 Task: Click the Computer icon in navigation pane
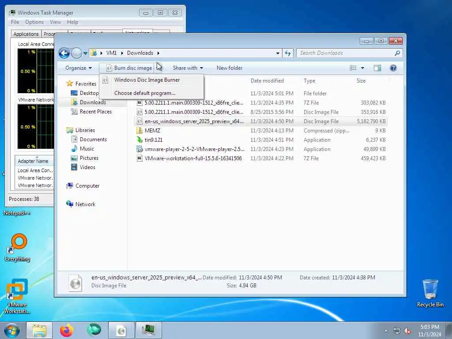click(70, 186)
